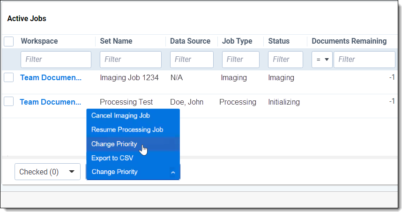Tick the select-all checkbox in the header row
This screenshot has height=212, width=402.
(9, 41)
